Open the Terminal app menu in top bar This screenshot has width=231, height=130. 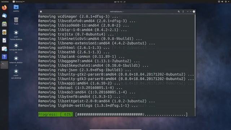point(18,1)
